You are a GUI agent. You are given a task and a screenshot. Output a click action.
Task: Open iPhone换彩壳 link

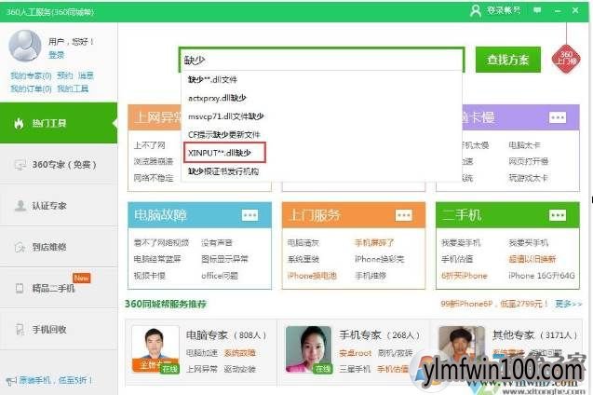[379, 259]
